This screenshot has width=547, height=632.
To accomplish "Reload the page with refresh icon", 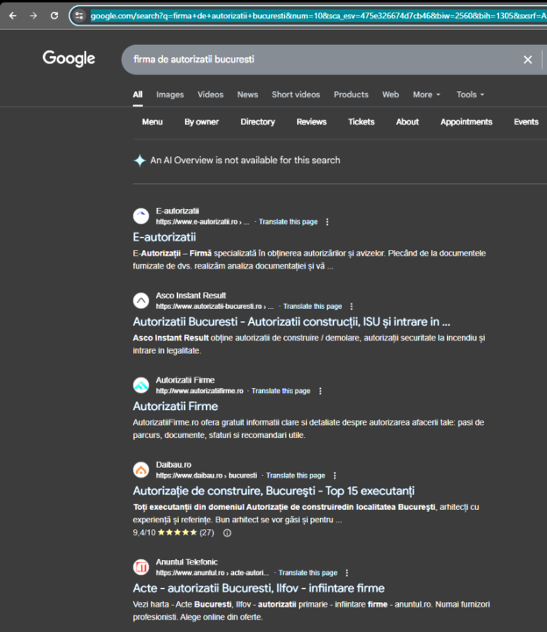I will 54,16.
